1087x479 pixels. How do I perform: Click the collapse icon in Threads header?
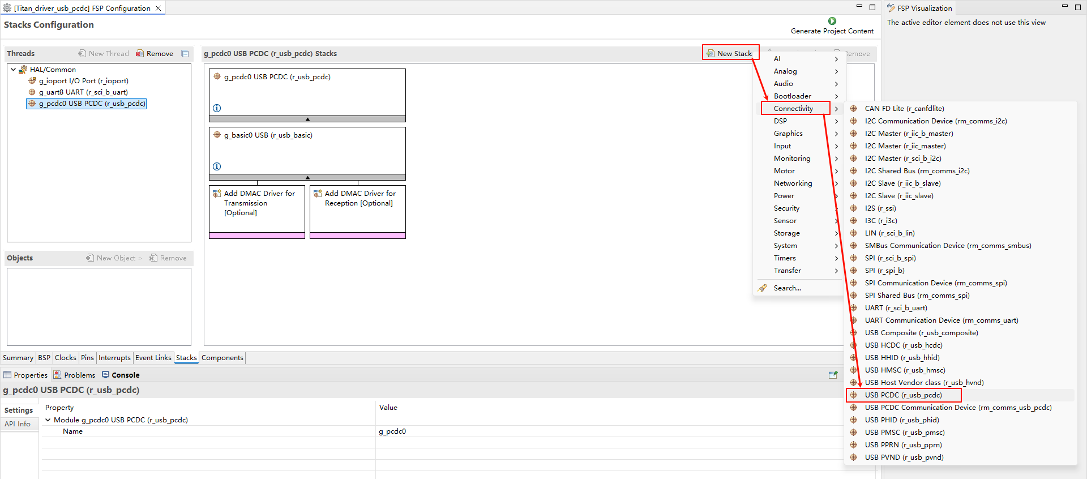(x=185, y=54)
